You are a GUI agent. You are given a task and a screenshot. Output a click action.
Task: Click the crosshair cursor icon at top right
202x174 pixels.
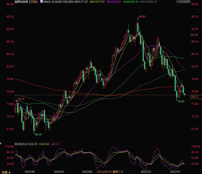(178, 2)
